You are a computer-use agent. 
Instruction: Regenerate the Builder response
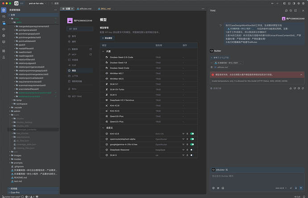[303, 88]
